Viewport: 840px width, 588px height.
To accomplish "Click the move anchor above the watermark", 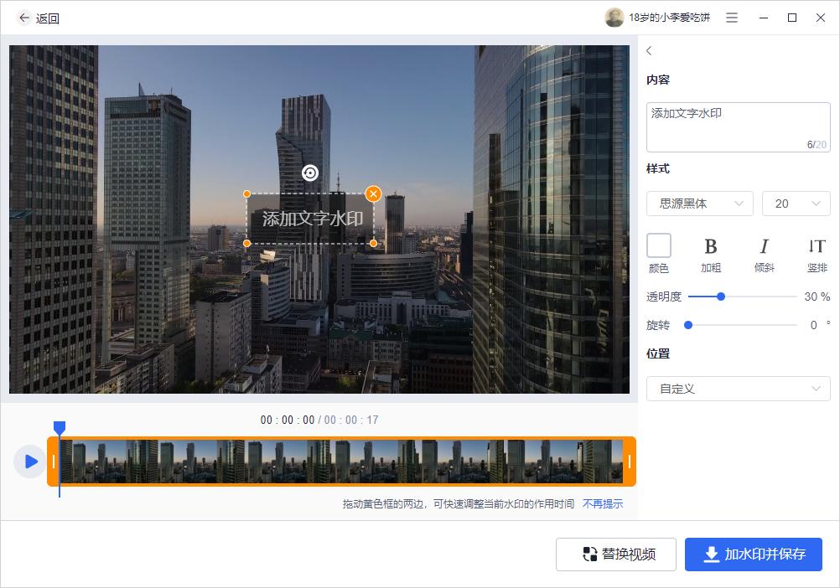I will coord(312,173).
